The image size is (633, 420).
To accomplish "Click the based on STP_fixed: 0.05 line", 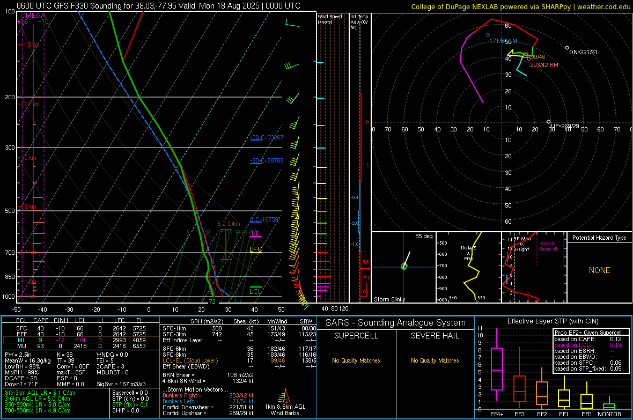I will (588, 369).
